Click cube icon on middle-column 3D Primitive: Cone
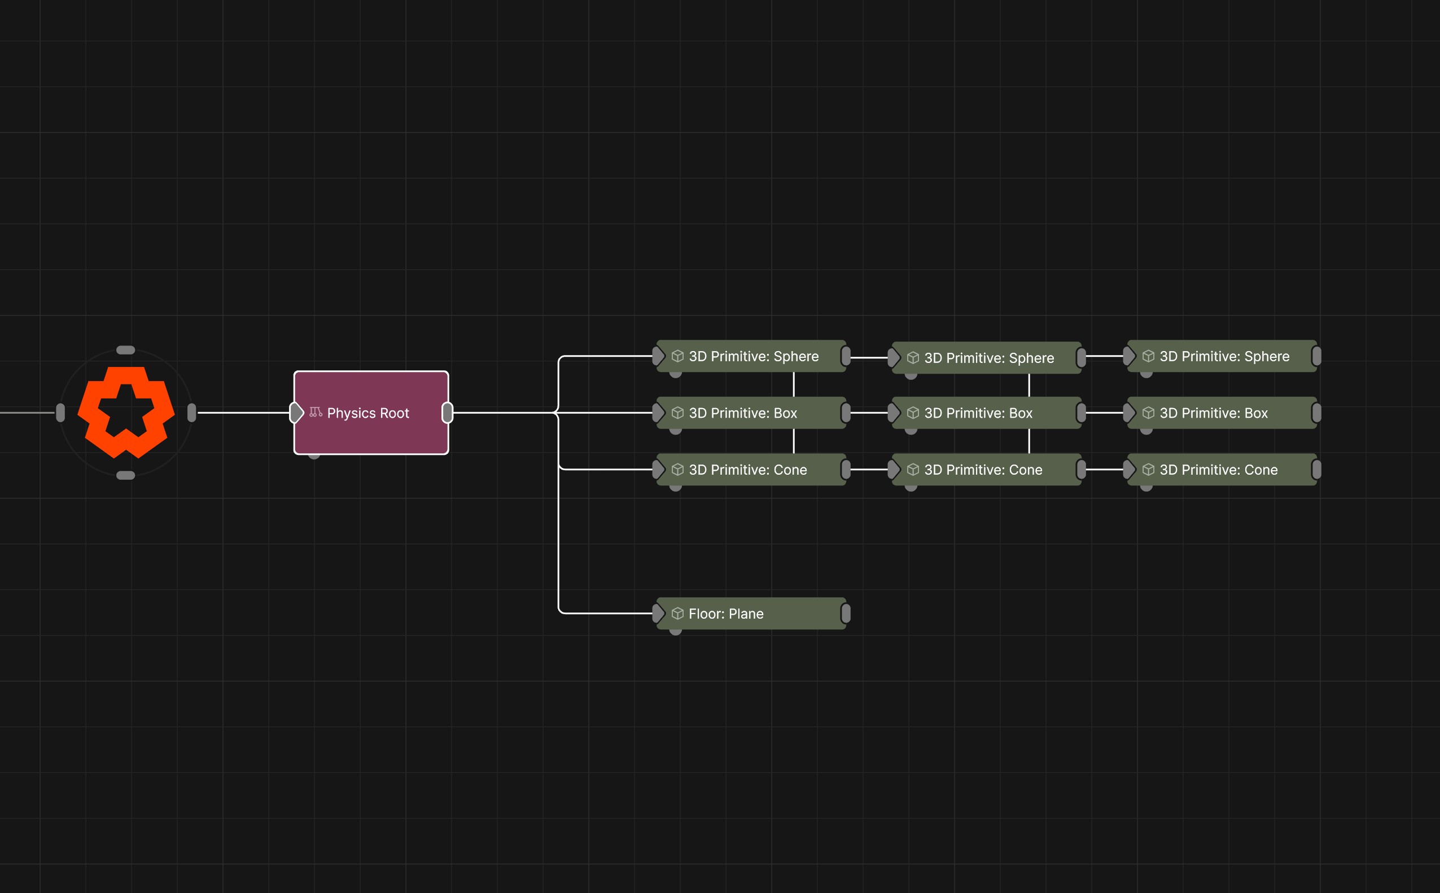1440x893 pixels. point(913,470)
